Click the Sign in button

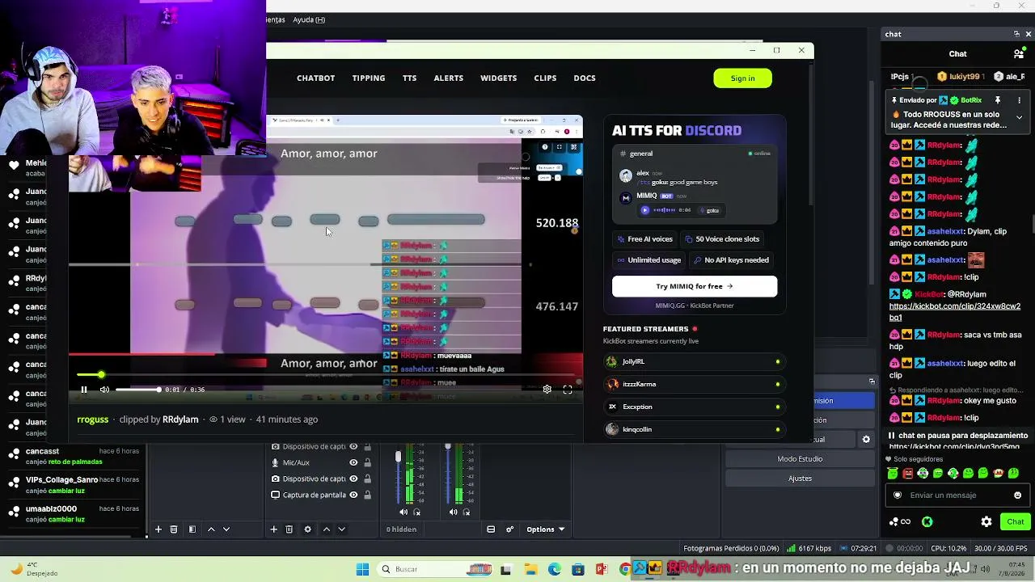coord(742,78)
